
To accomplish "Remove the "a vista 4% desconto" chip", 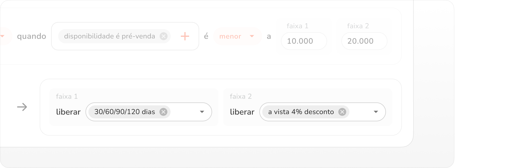I will pyautogui.click(x=342, y=112).
